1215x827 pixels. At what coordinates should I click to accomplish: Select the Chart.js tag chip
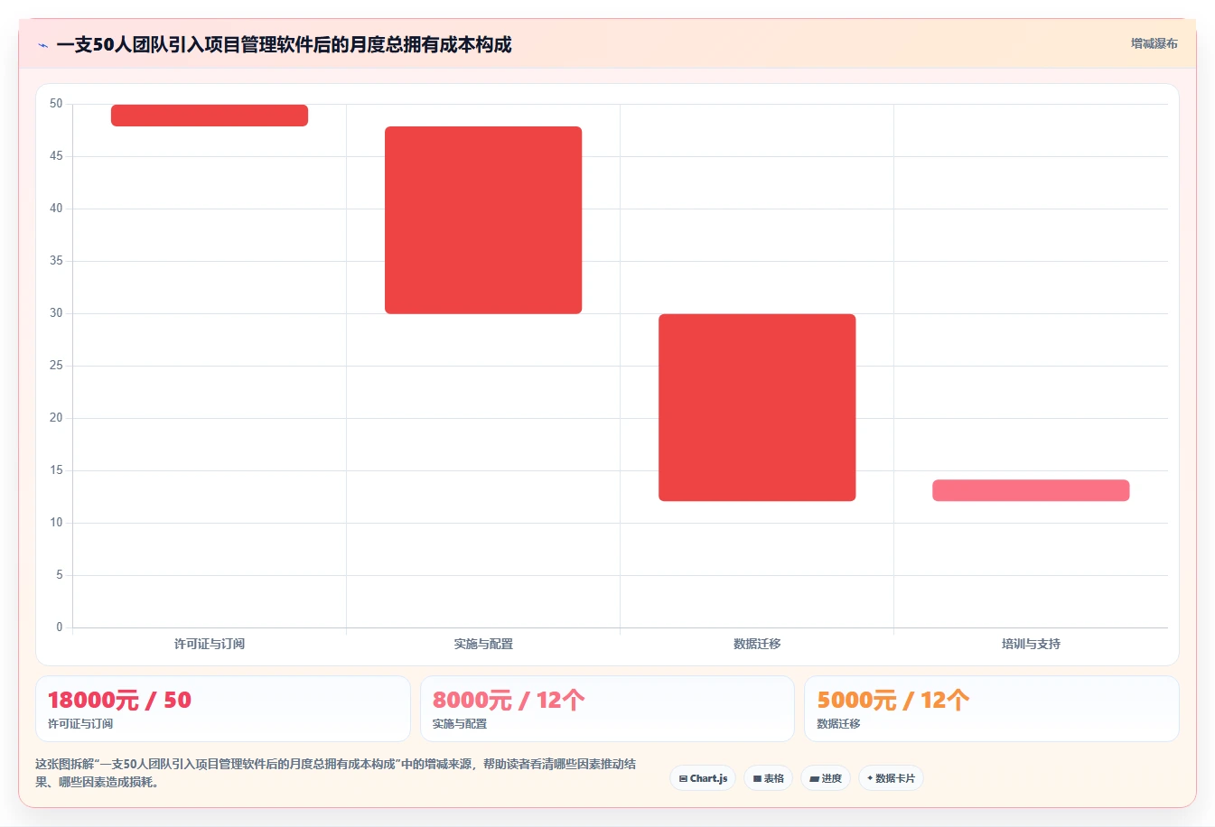coord(703,778)
